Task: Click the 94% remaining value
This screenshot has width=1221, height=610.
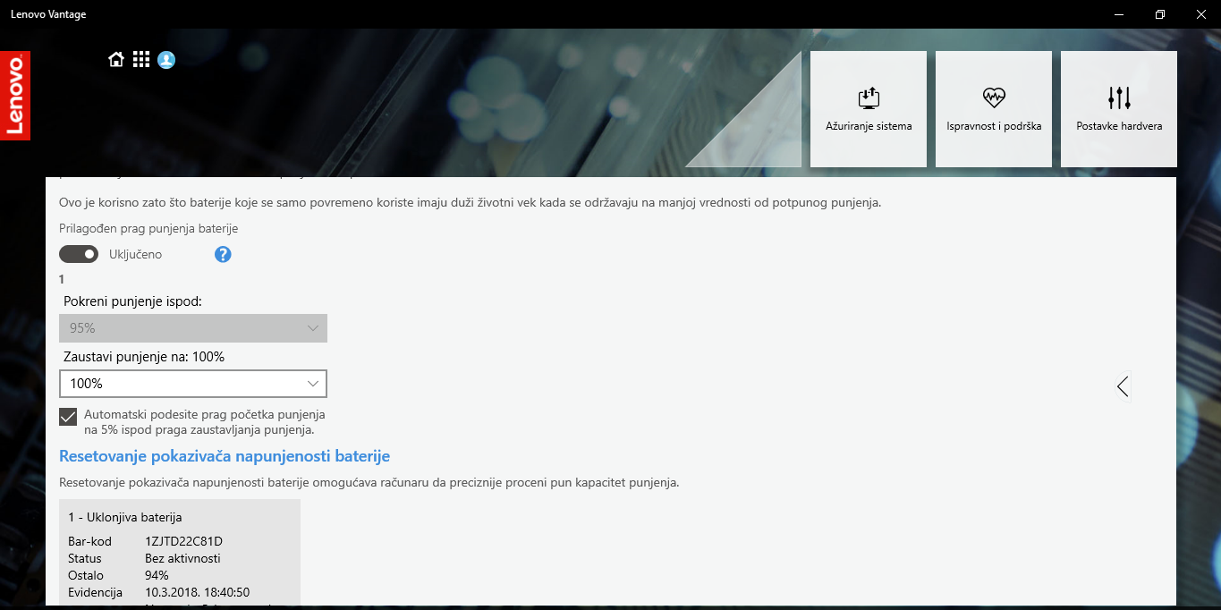Action: click(x=157, y=575)
